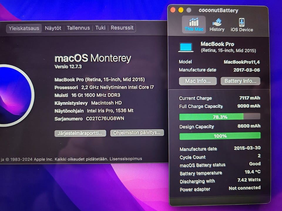Select the This Mac toolbar icon
Viewport: 282px width, 211px height.
[x=194, y=25]
